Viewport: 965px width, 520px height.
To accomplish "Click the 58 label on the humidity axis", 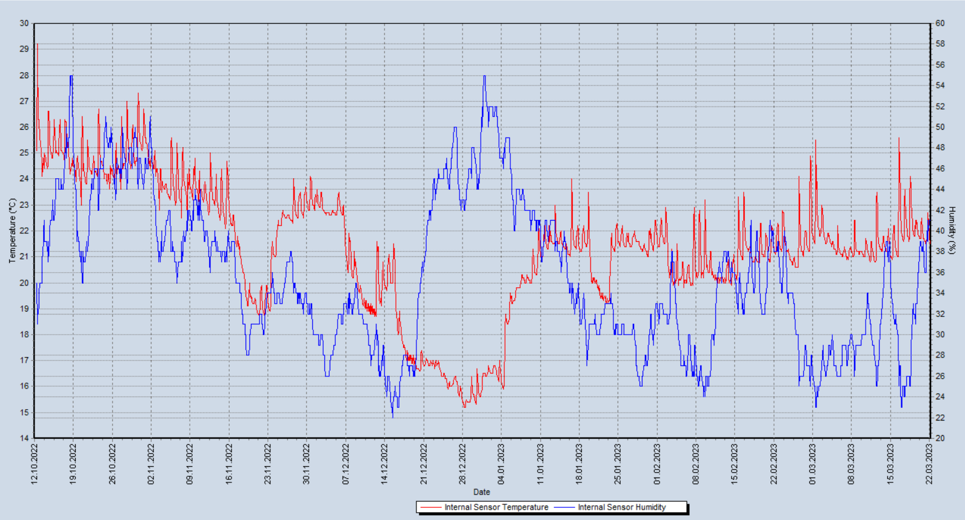I will point(940,44).
